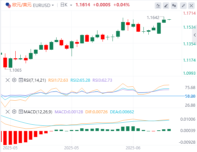Click the 欧元/美元 pair name
This screenshot has width=197, height=152.
22,5
